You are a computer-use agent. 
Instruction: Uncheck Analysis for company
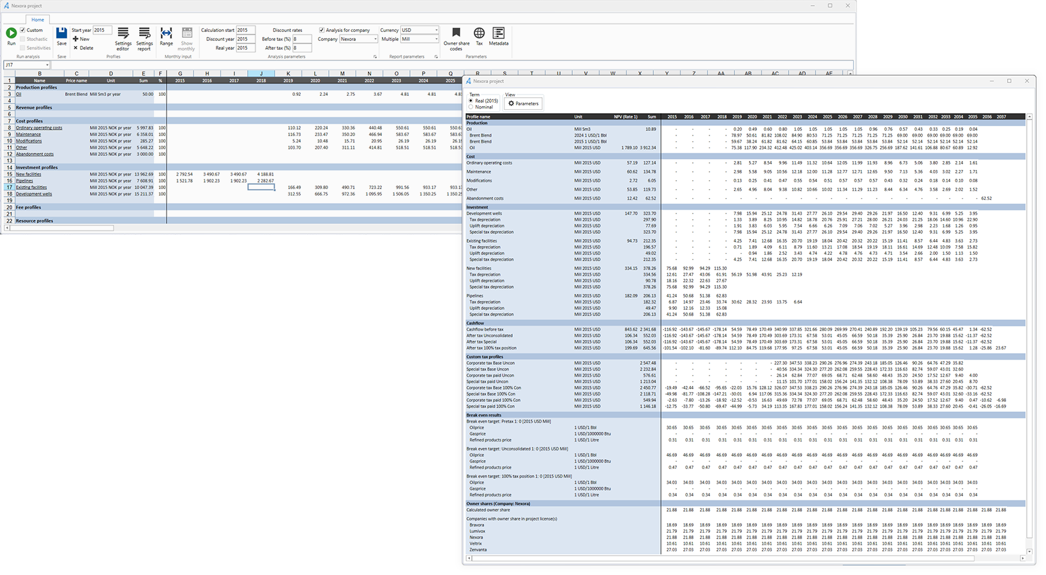[322, 30]
